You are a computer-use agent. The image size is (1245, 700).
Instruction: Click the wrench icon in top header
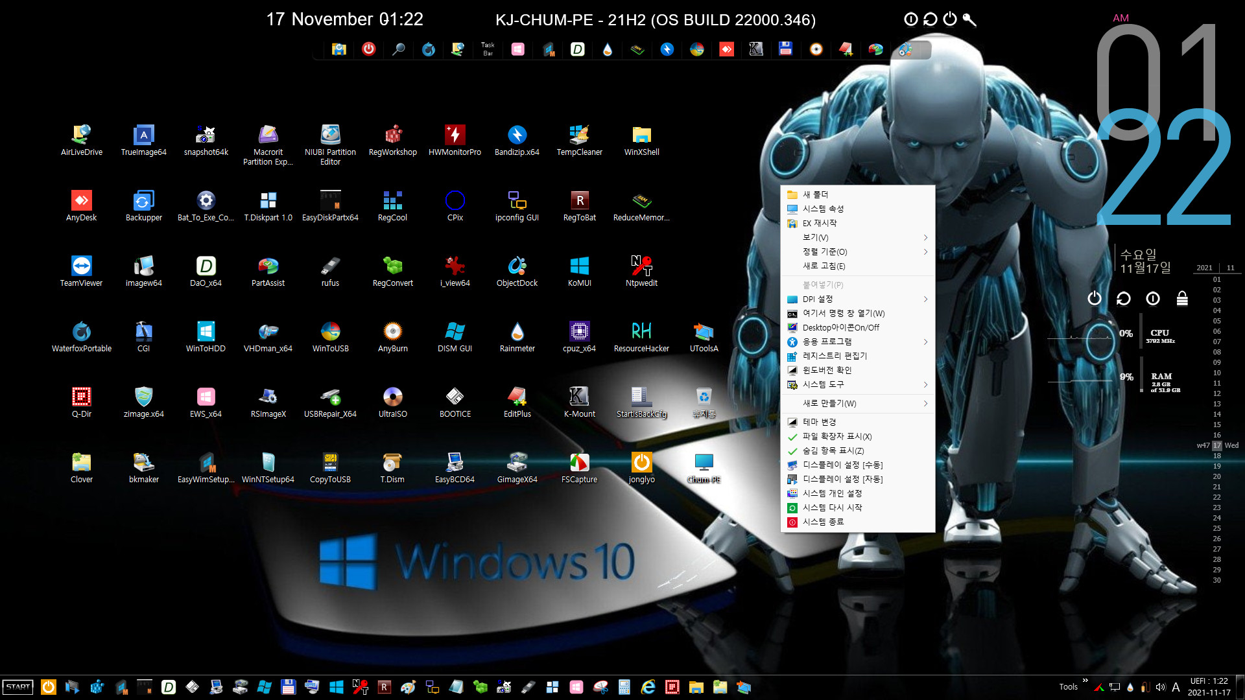(x=969, y=19)
